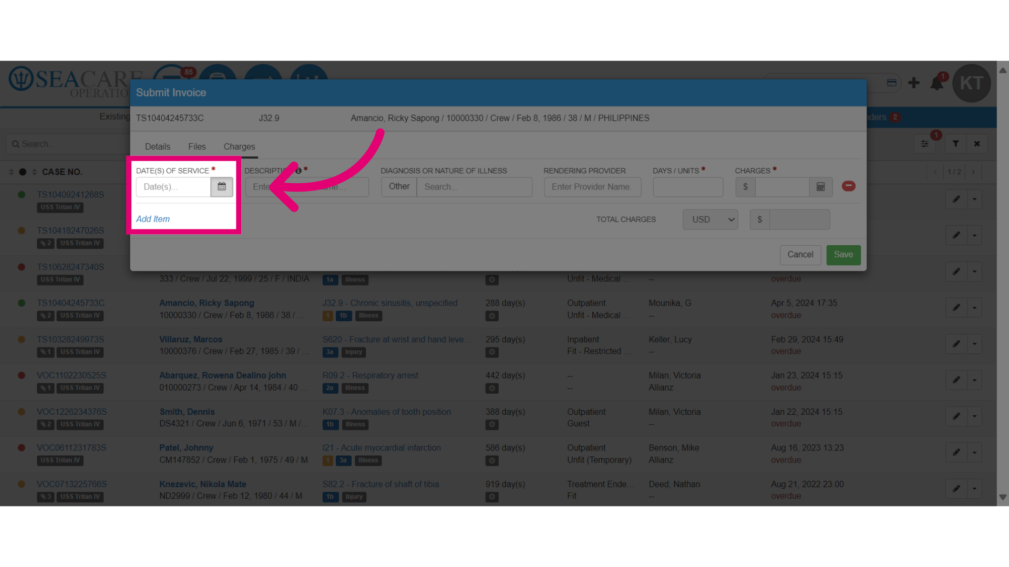
Task: Click clock icon under 295 day(s)
Action: 492,352
